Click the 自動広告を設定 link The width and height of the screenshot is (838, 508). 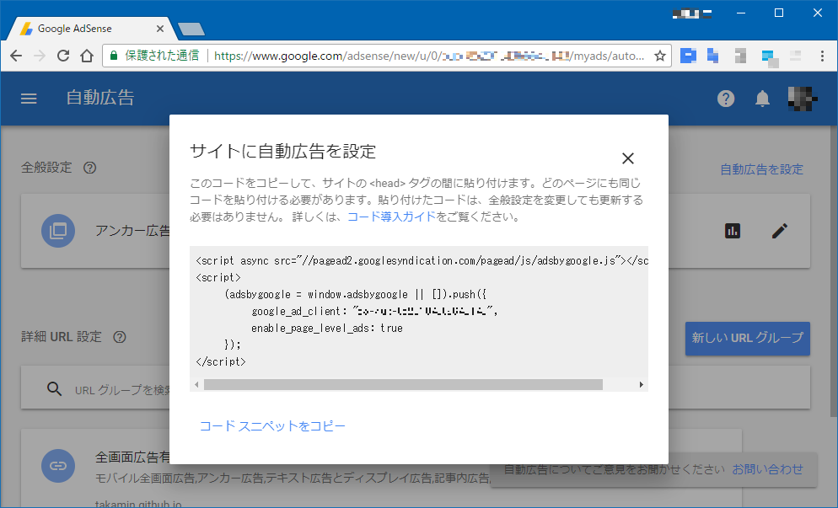point(761,169)
